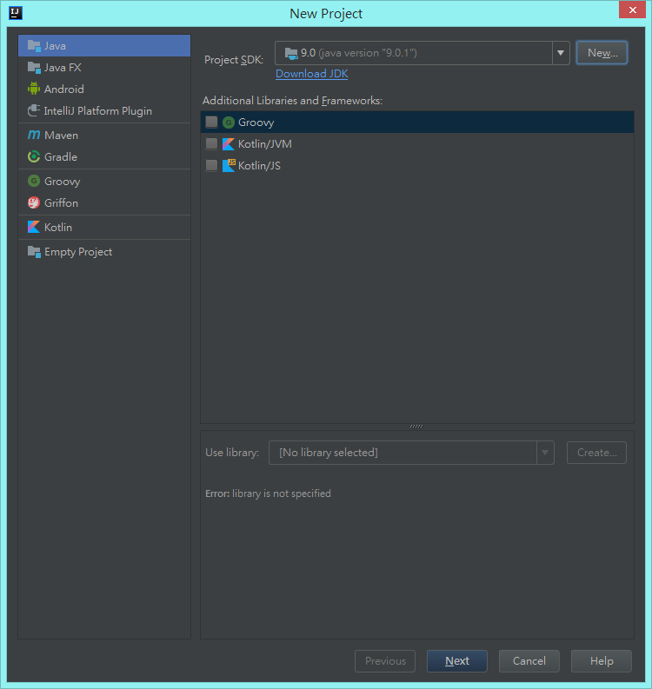Click the IntelliJ Platform Plugin icon

pyautogui.click(x=34, y=110)
